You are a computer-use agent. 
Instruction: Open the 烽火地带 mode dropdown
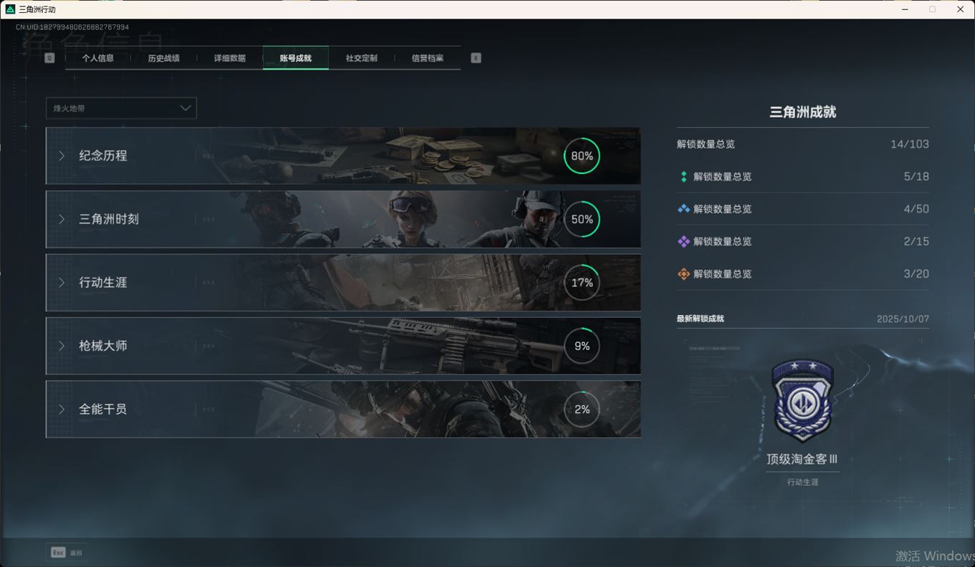tap(121, 108)
